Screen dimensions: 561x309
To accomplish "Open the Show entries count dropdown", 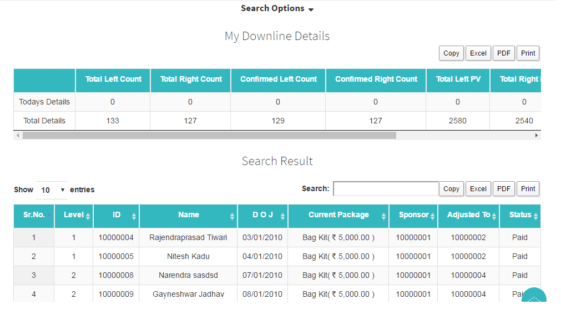I will click(x=51, y=190).
